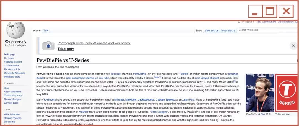Open Upload file link
Screen dimensions: 299x126
(x=9, y=122)
